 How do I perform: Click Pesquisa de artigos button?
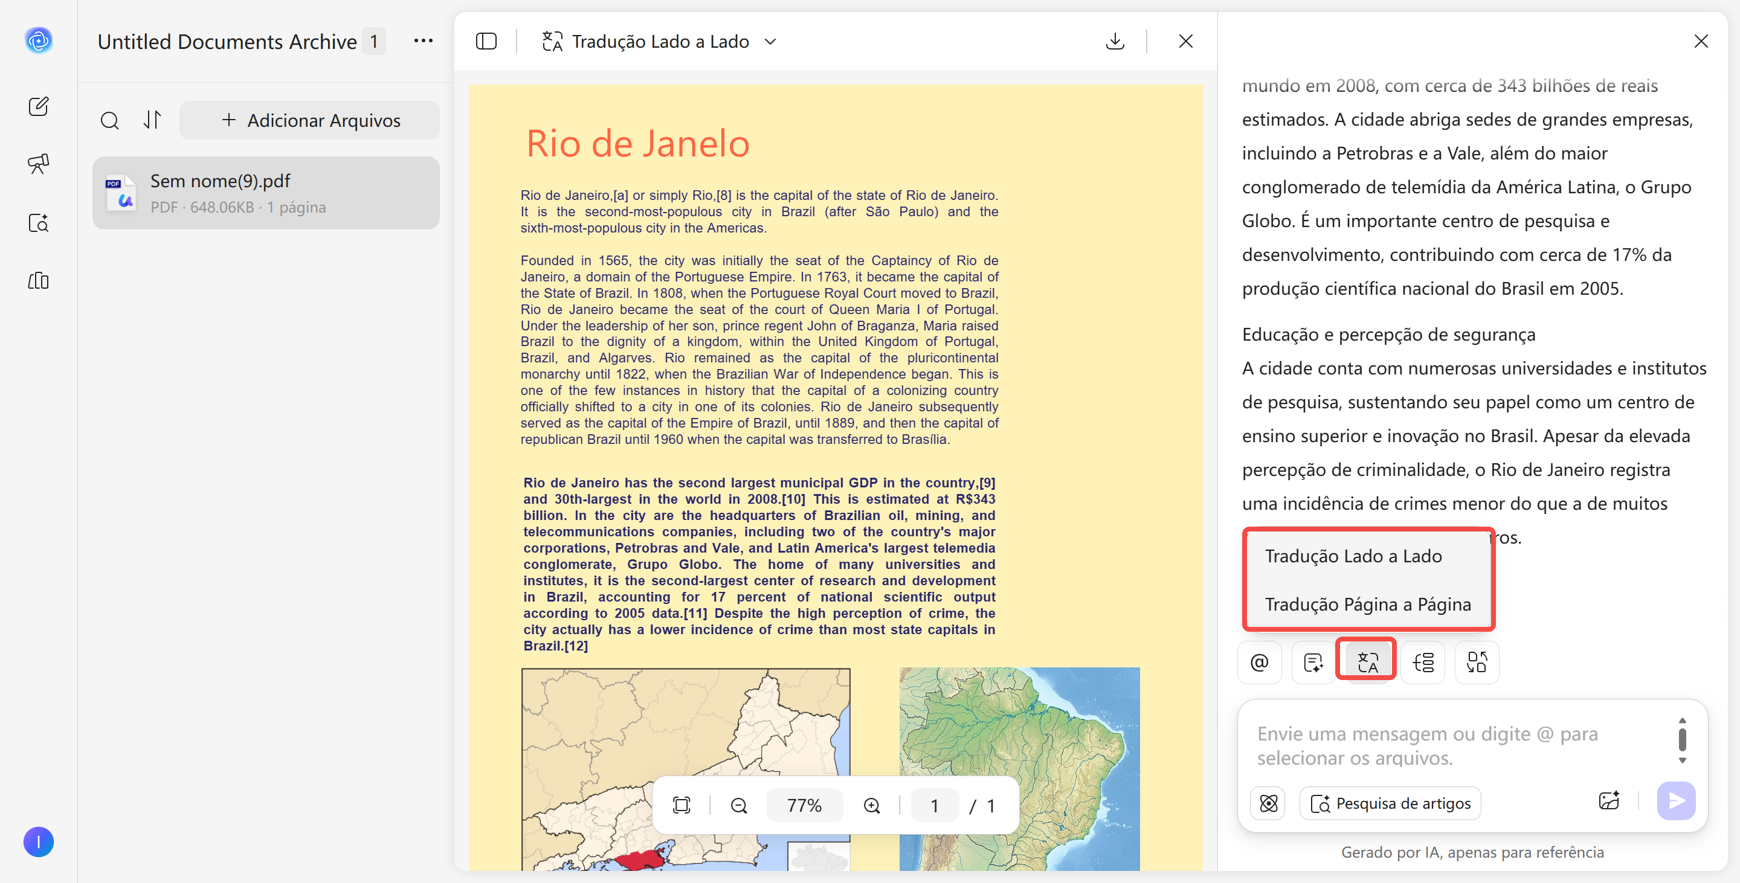pyautogui.click(x=1390, y=803)
